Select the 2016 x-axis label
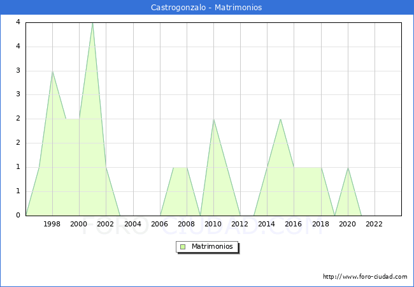Viewport: 414px width, 287px height. (294, 224)
